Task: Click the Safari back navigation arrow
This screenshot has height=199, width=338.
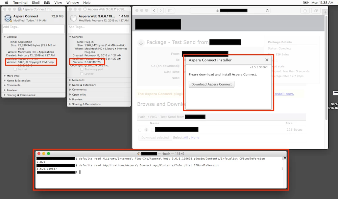Action: click(154, 10)
